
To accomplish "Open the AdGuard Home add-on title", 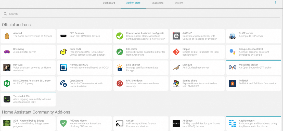I will (78, 121).
